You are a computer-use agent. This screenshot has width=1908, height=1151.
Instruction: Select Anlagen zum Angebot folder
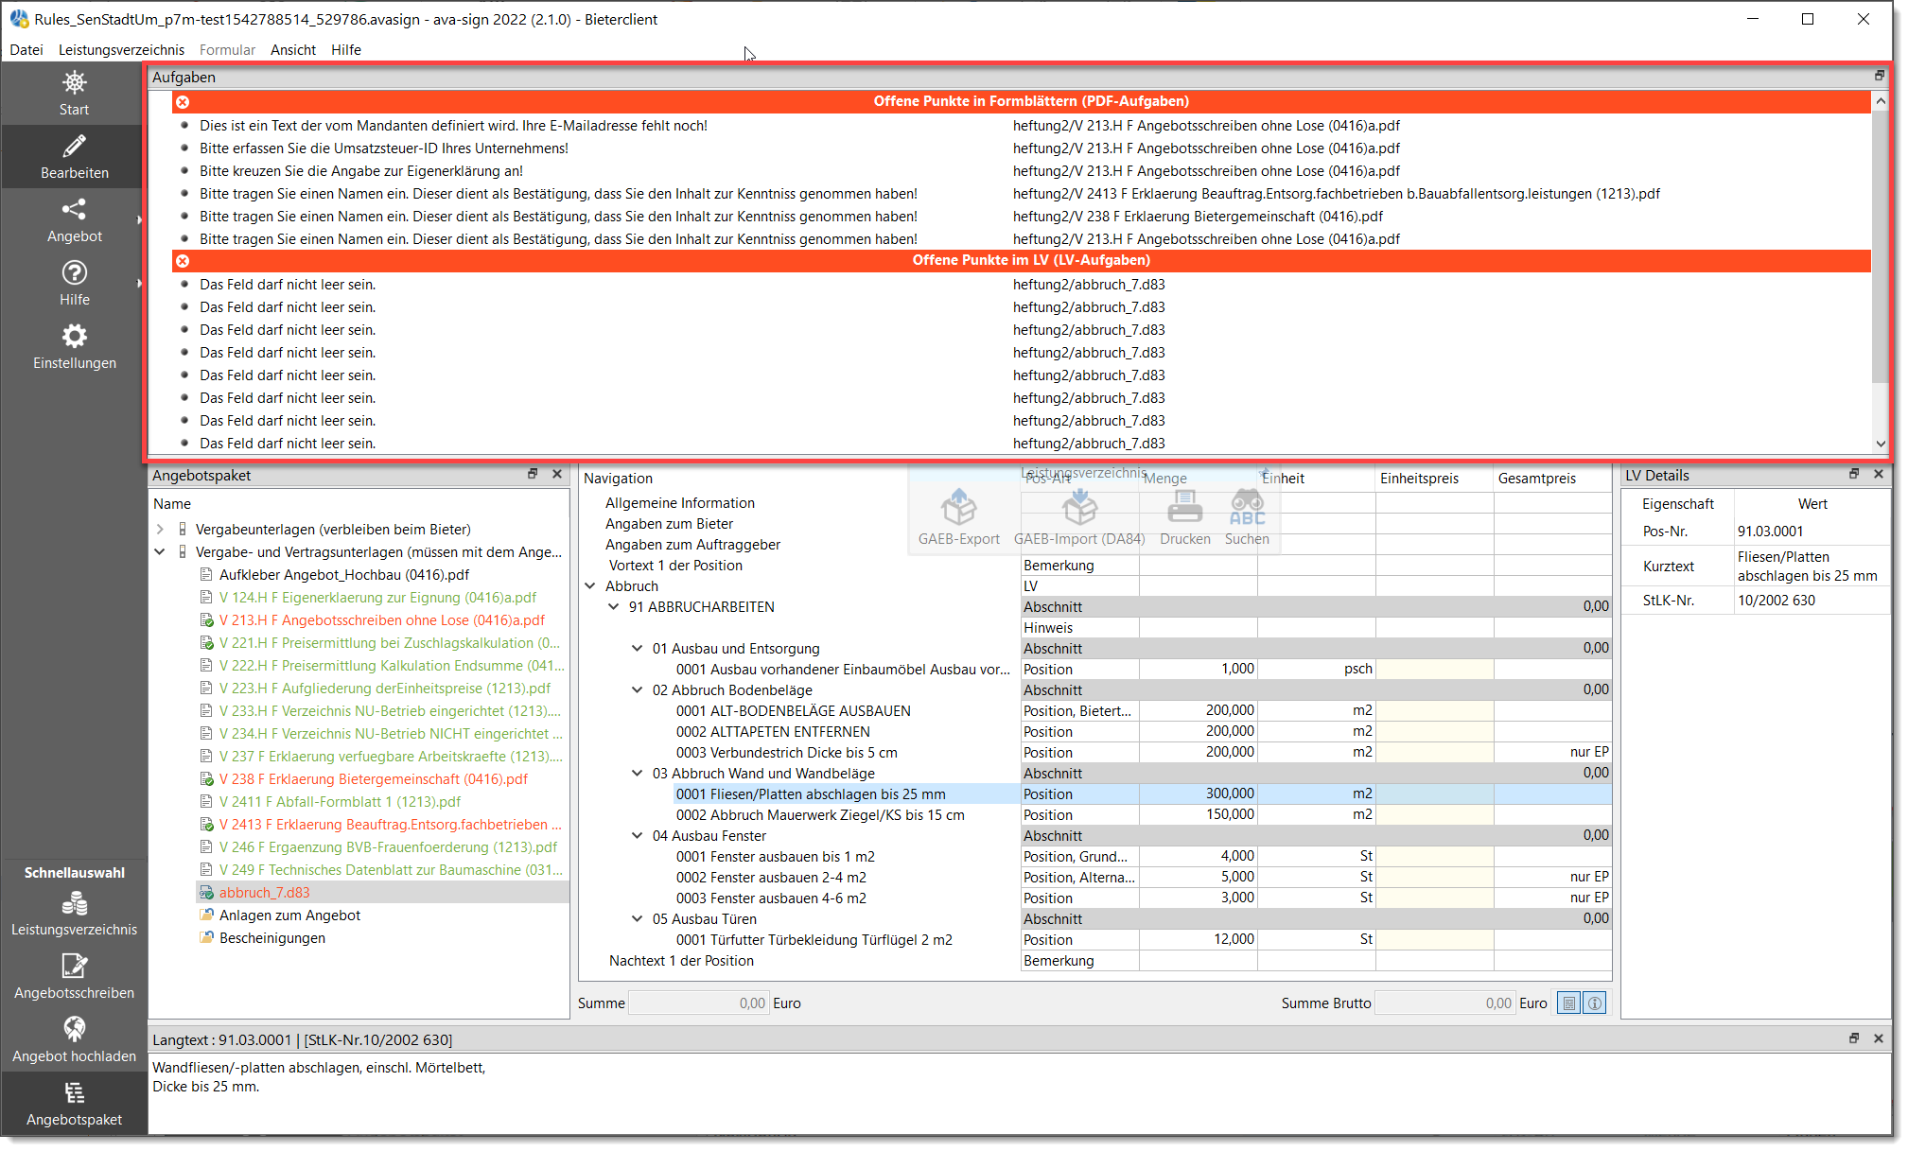(x=289, y=916)
